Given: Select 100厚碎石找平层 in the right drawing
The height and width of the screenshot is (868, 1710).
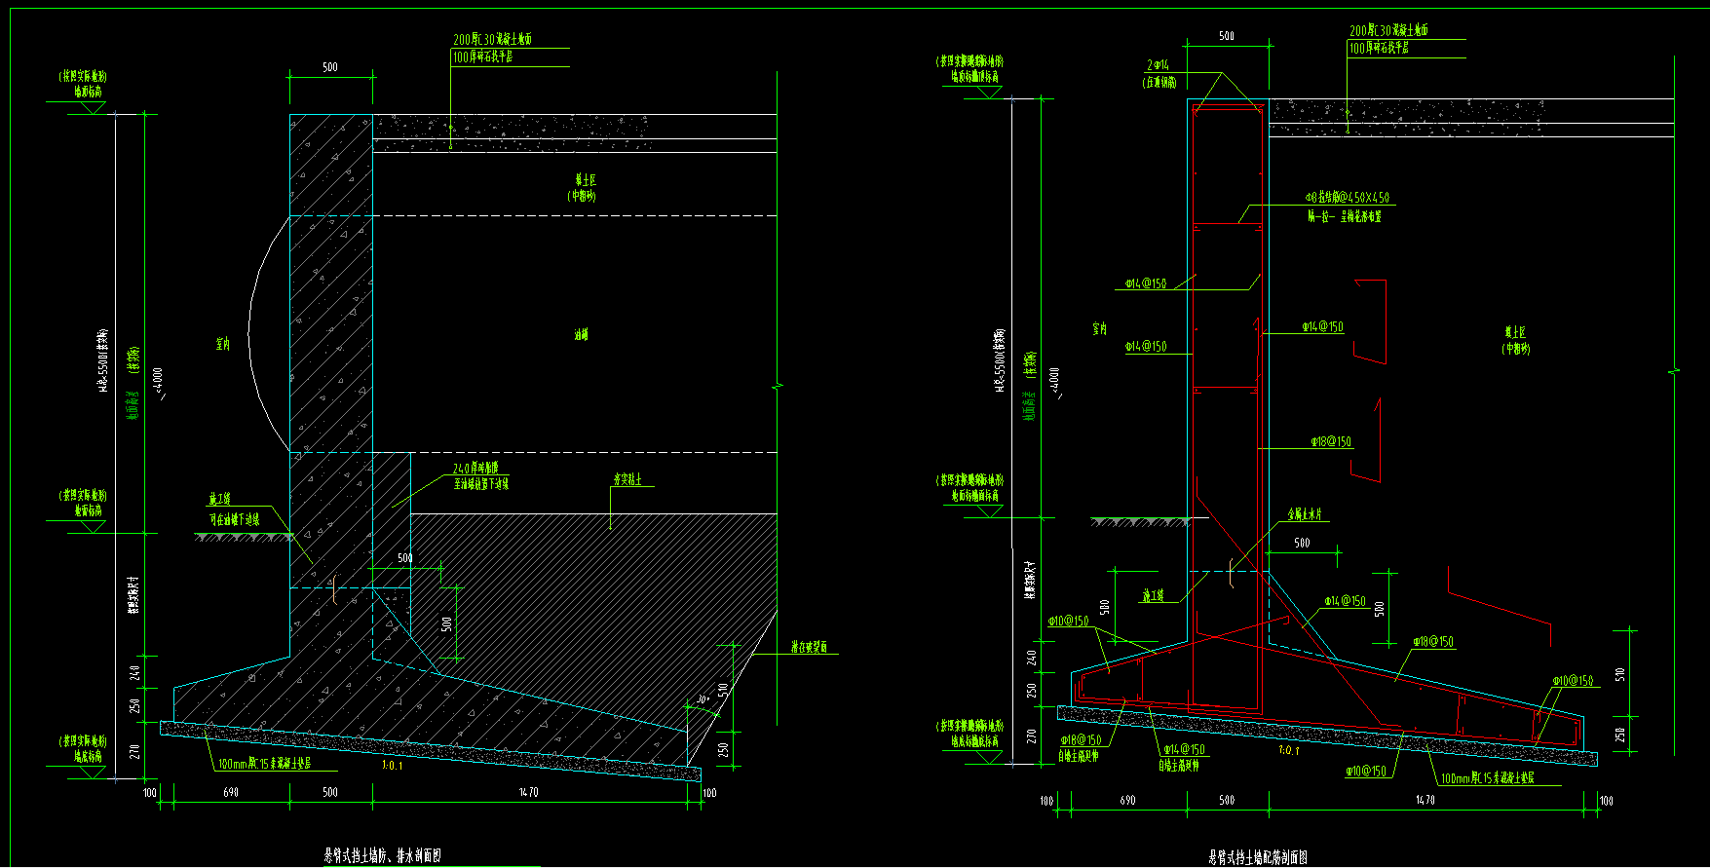Looking at the screenshot, I should coord(1379,48).
